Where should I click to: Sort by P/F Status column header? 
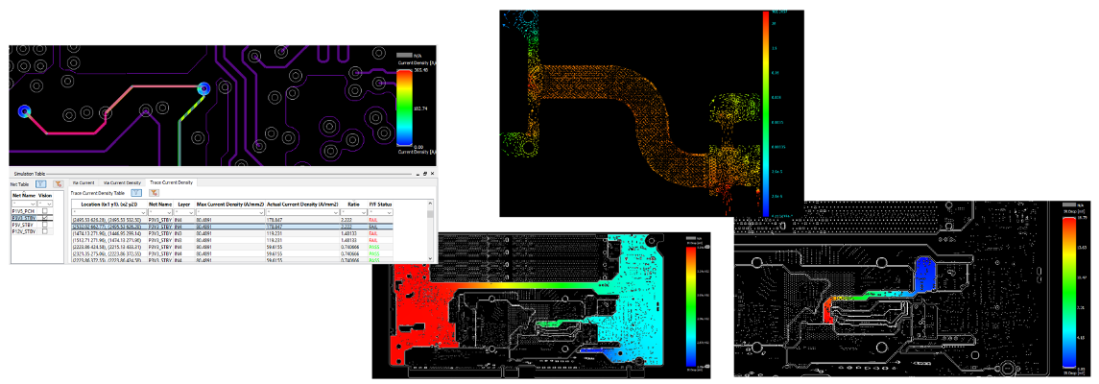click(381, 204)
